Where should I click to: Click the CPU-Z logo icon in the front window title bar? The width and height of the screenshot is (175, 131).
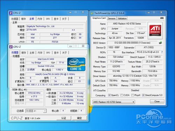11,47
